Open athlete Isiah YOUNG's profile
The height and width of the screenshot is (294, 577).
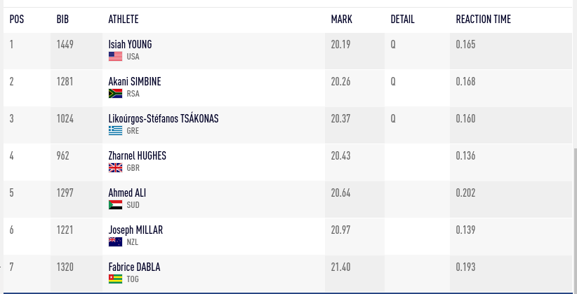point(130,44)
